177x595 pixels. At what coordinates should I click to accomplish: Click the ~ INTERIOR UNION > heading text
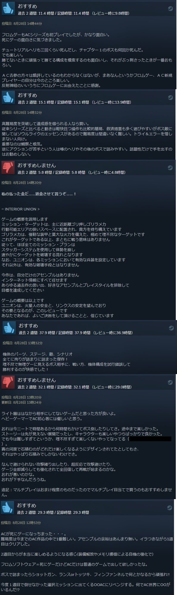tap(21, 209)
